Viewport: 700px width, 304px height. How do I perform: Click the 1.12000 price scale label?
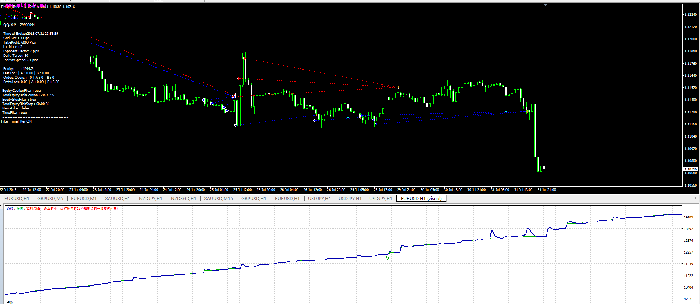pos(690,39)
